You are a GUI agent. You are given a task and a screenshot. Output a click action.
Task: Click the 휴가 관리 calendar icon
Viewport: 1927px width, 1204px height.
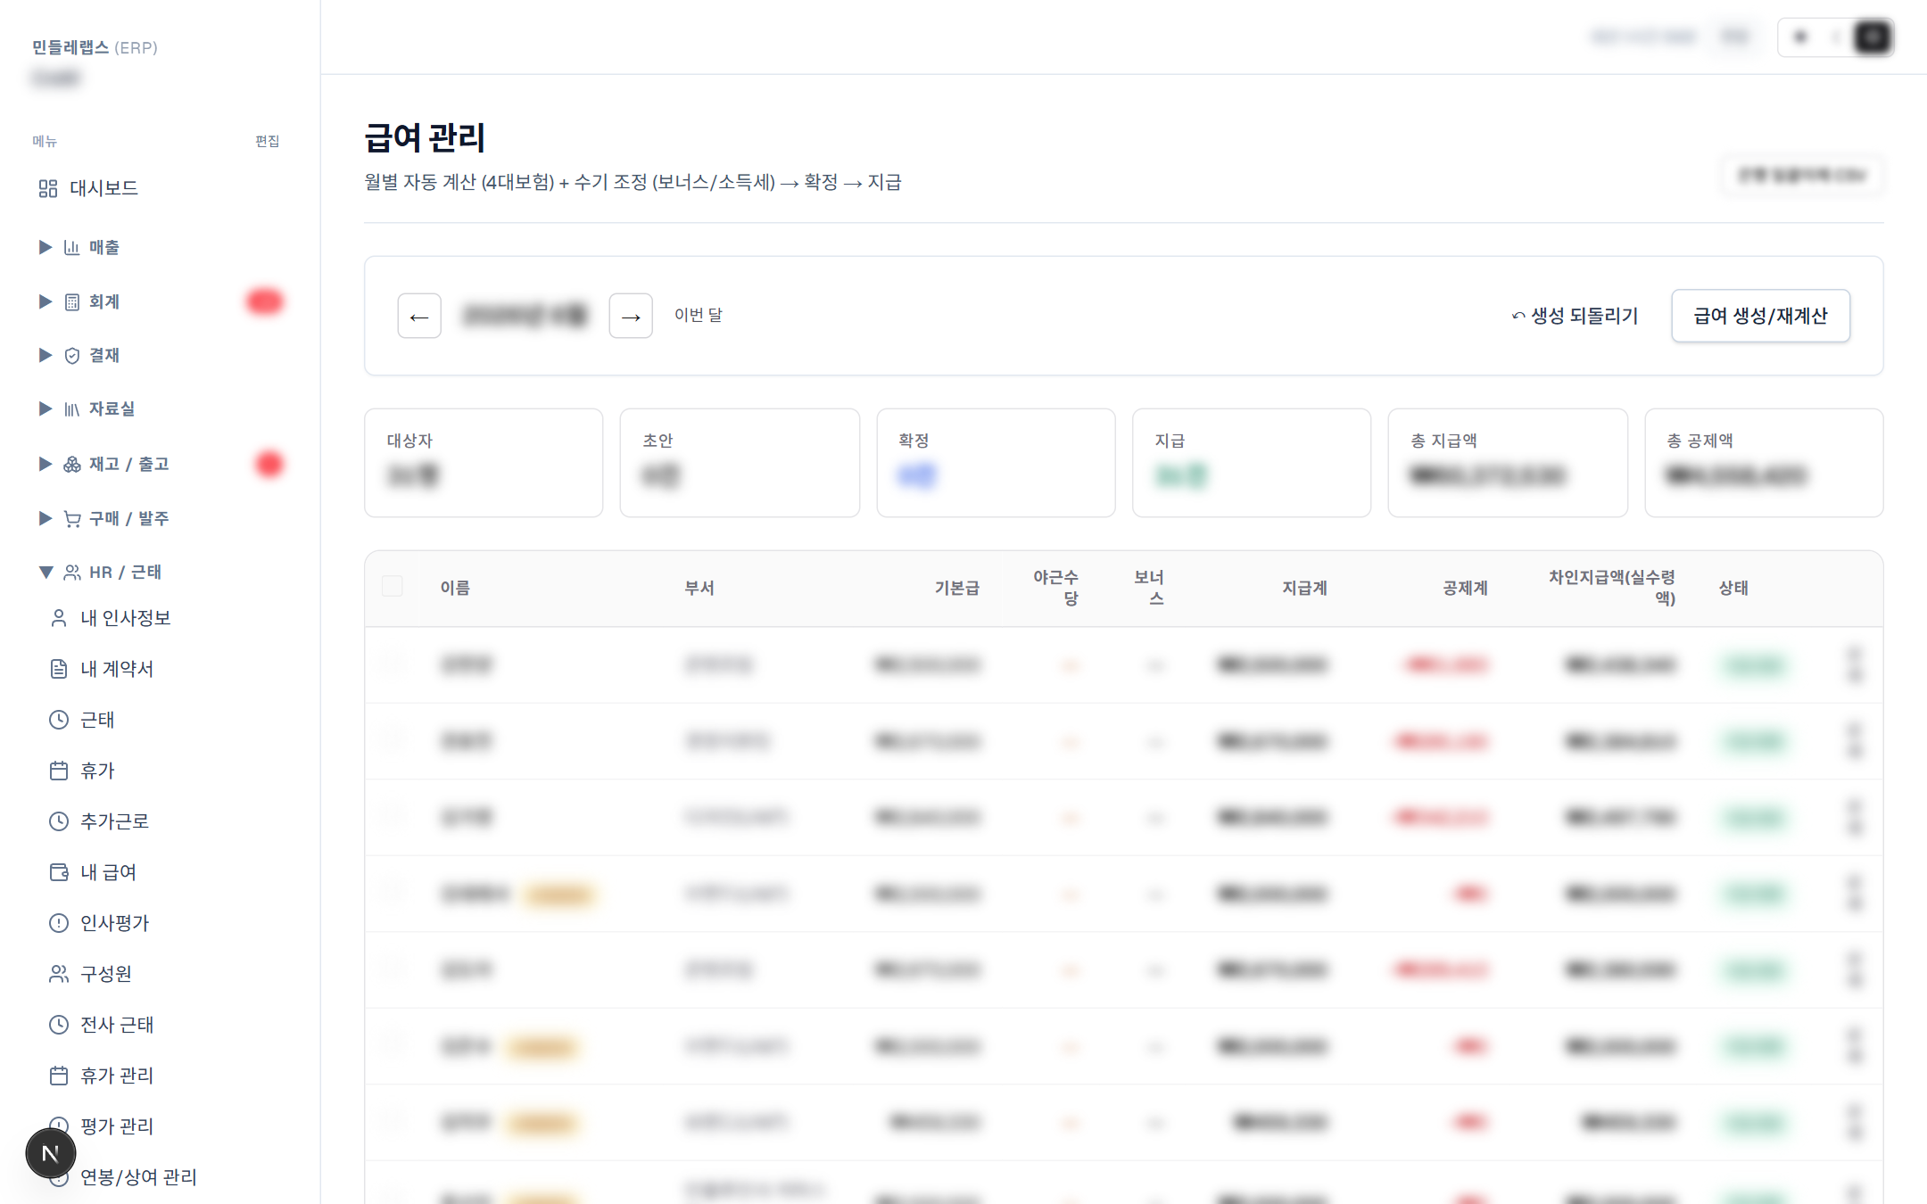(x=59, y=1076)
